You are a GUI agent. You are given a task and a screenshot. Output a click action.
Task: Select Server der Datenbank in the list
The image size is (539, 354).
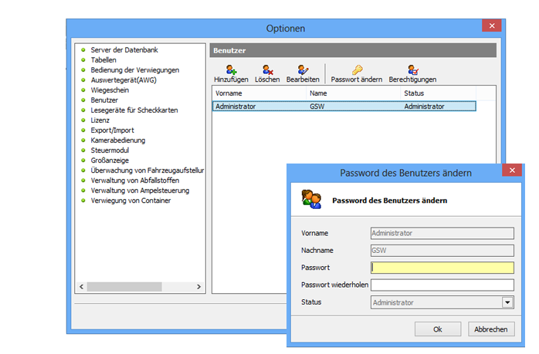pos(124,50)
